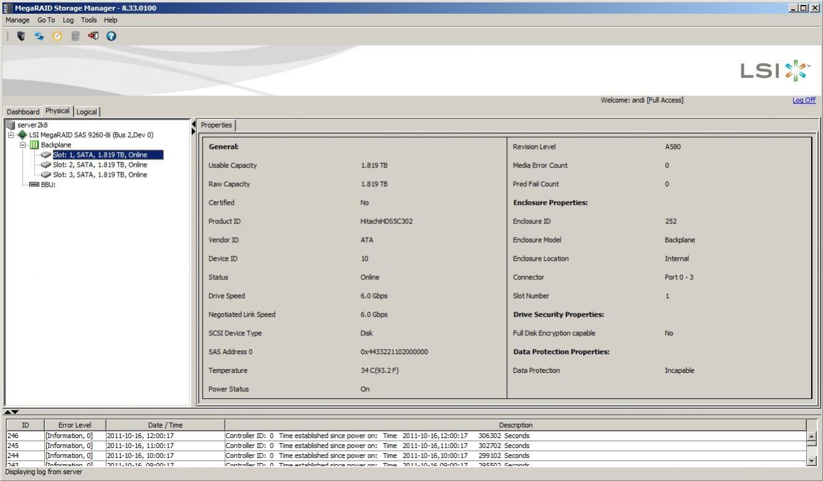Click the LSI logo
823x481 pixels.
[776, 71]
